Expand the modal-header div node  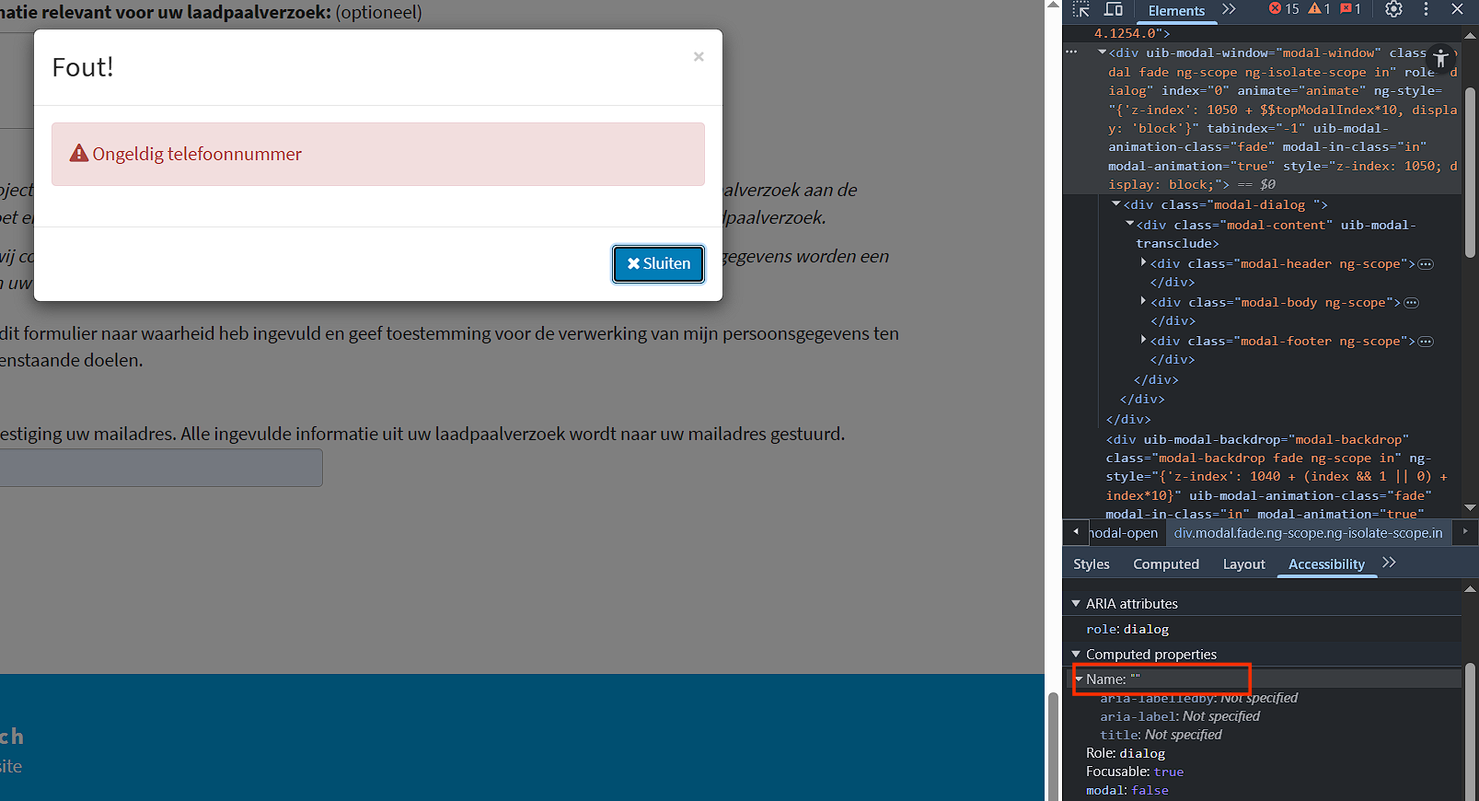[1143, 263]
